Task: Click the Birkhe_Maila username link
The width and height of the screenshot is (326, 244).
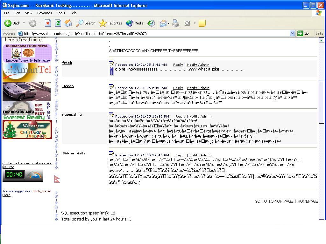Action: coord(74,153)
